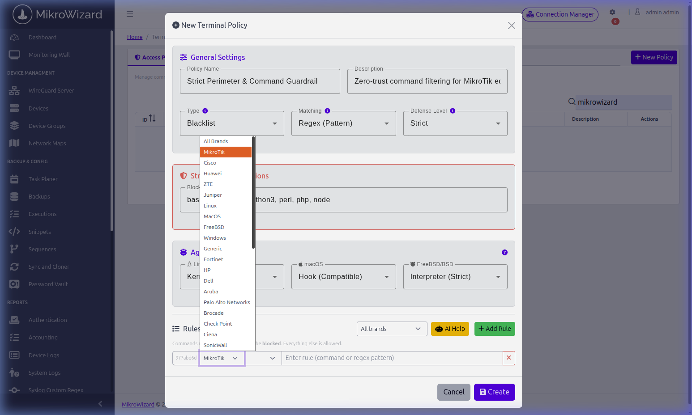This screenshot has height=415, width=692.
Task: Click the Type info icon
Action: tap(205, 111)
